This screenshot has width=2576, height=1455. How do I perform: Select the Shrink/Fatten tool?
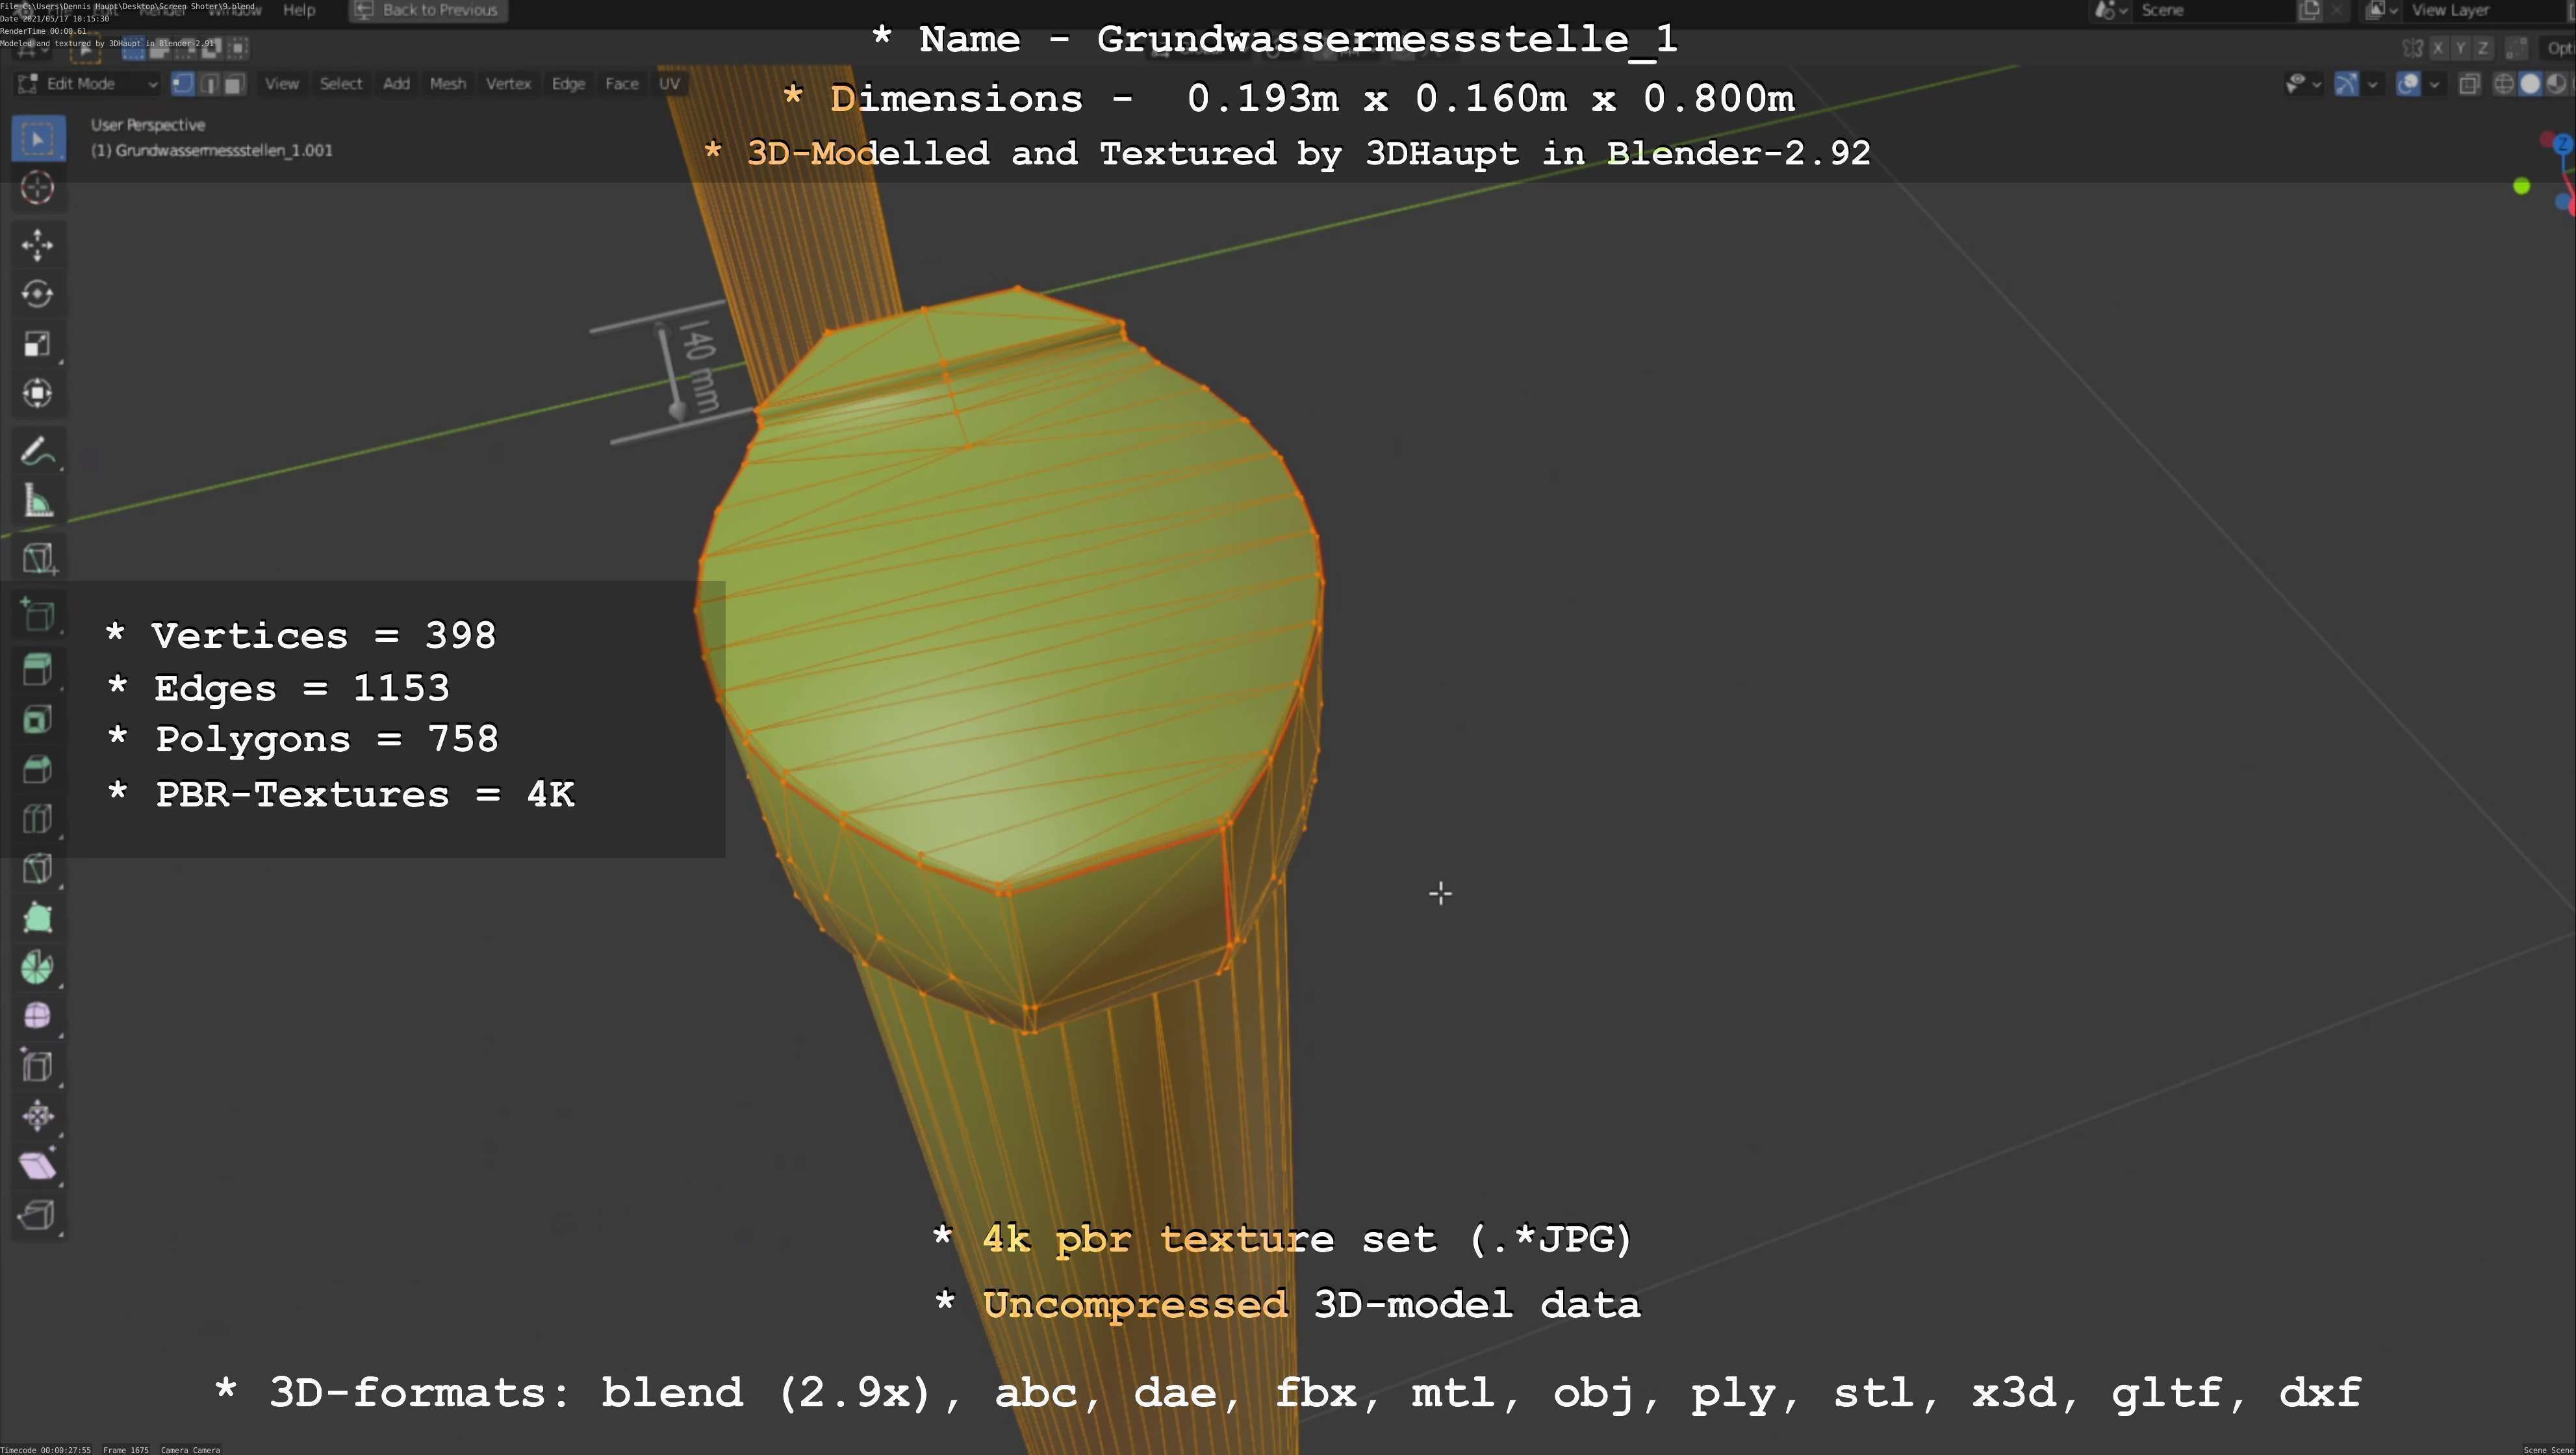[38, 1116]
